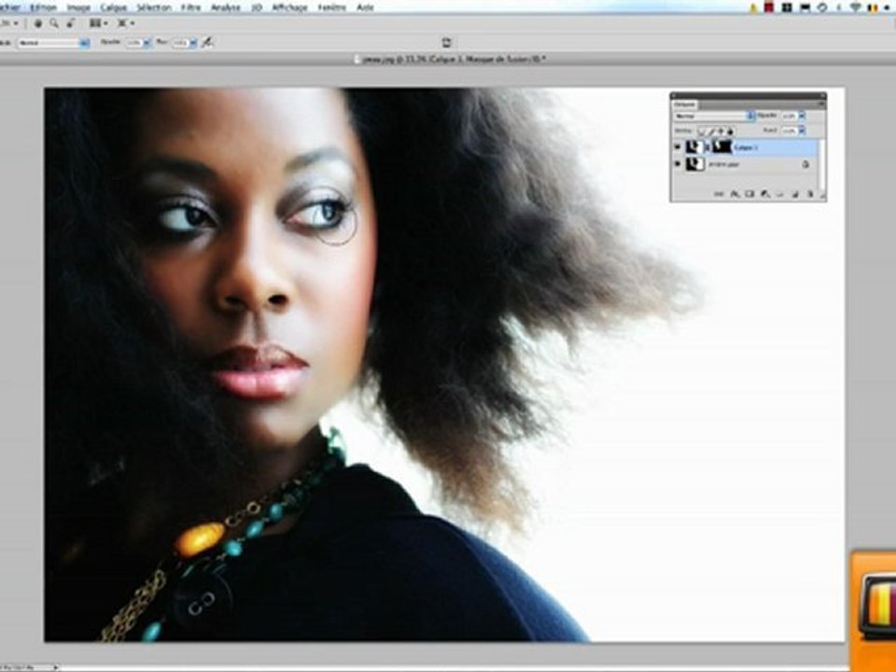Delete layer using trash icon
The image size is (896, 672).
point(810,194)
